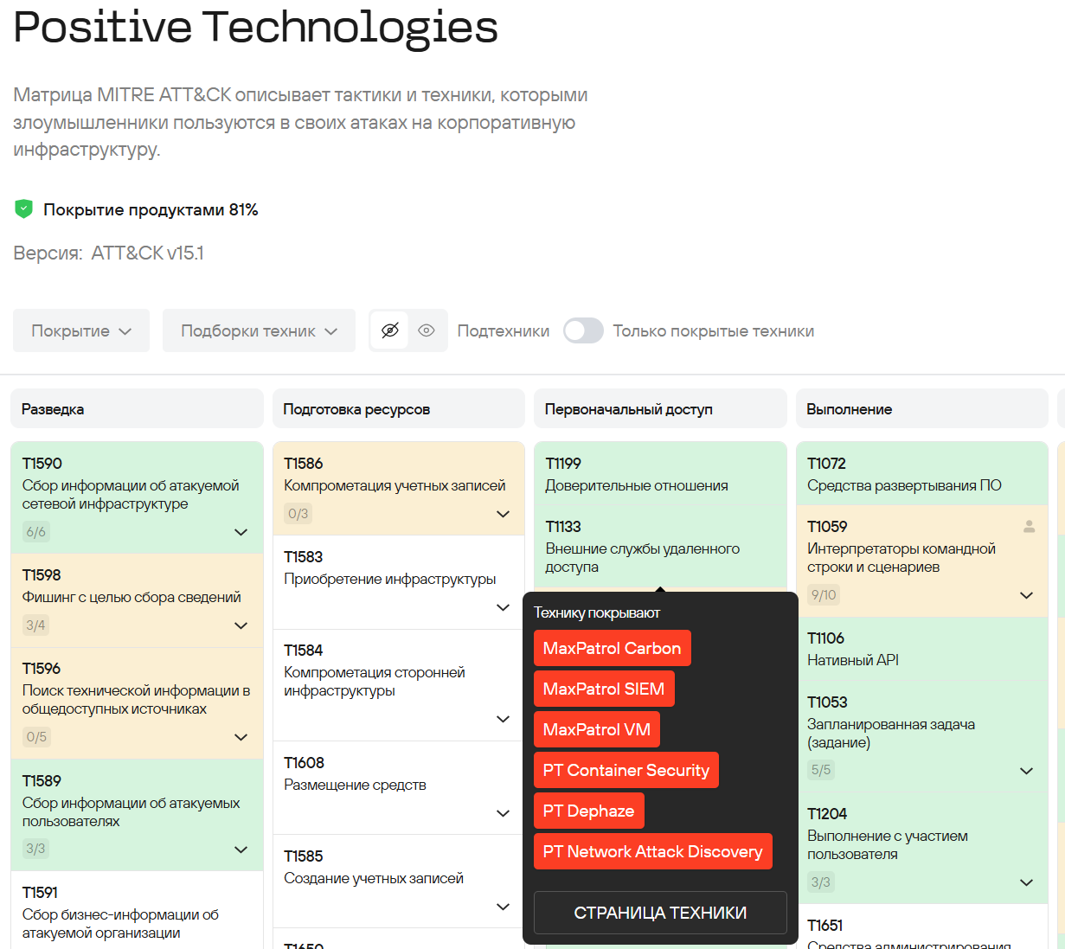The image size is (1065, 949).
Task: Select the crossed-out eye view mode
Action: coord(390,330)
